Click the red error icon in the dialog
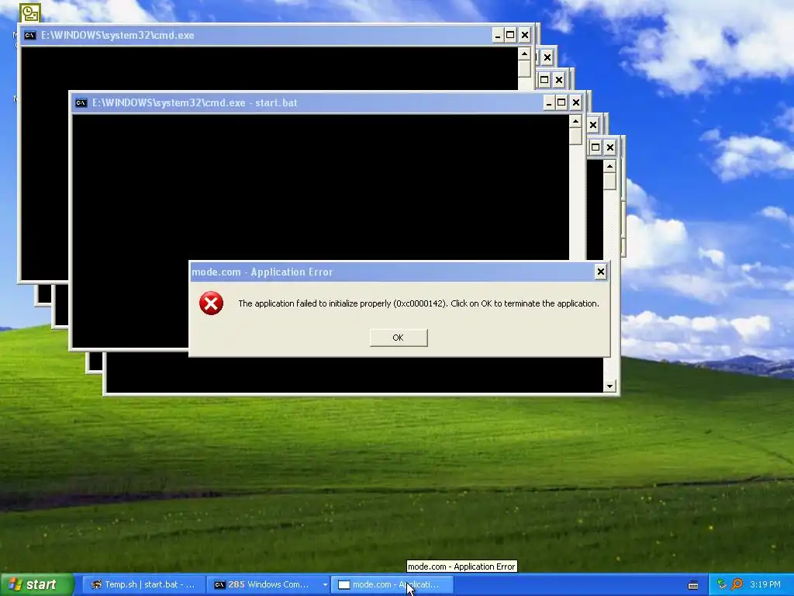This screenshot has width=794, height=596. click(x=211, y=303)
